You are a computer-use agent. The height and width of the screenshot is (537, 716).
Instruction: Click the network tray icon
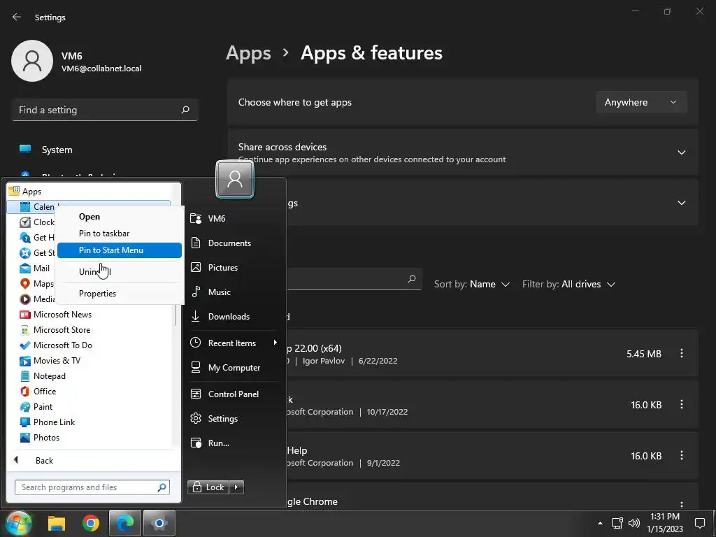point(617,523)
